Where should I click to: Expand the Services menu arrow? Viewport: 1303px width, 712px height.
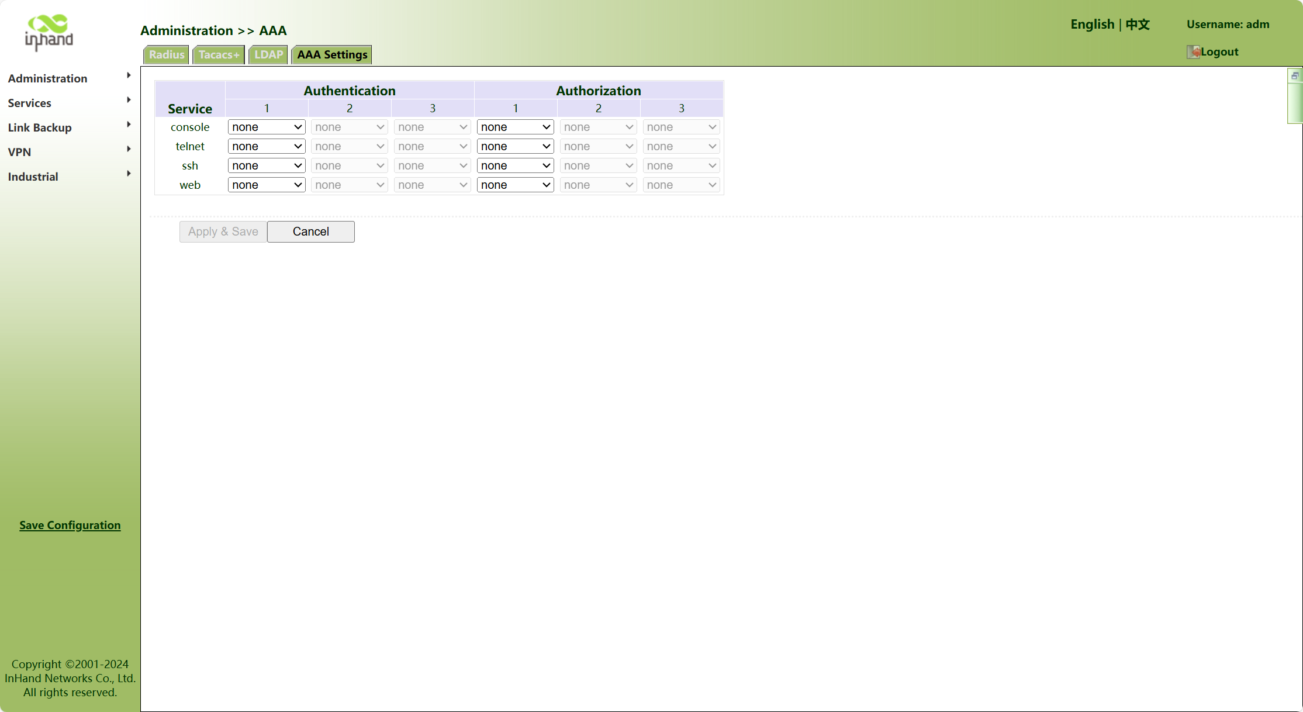129,100
